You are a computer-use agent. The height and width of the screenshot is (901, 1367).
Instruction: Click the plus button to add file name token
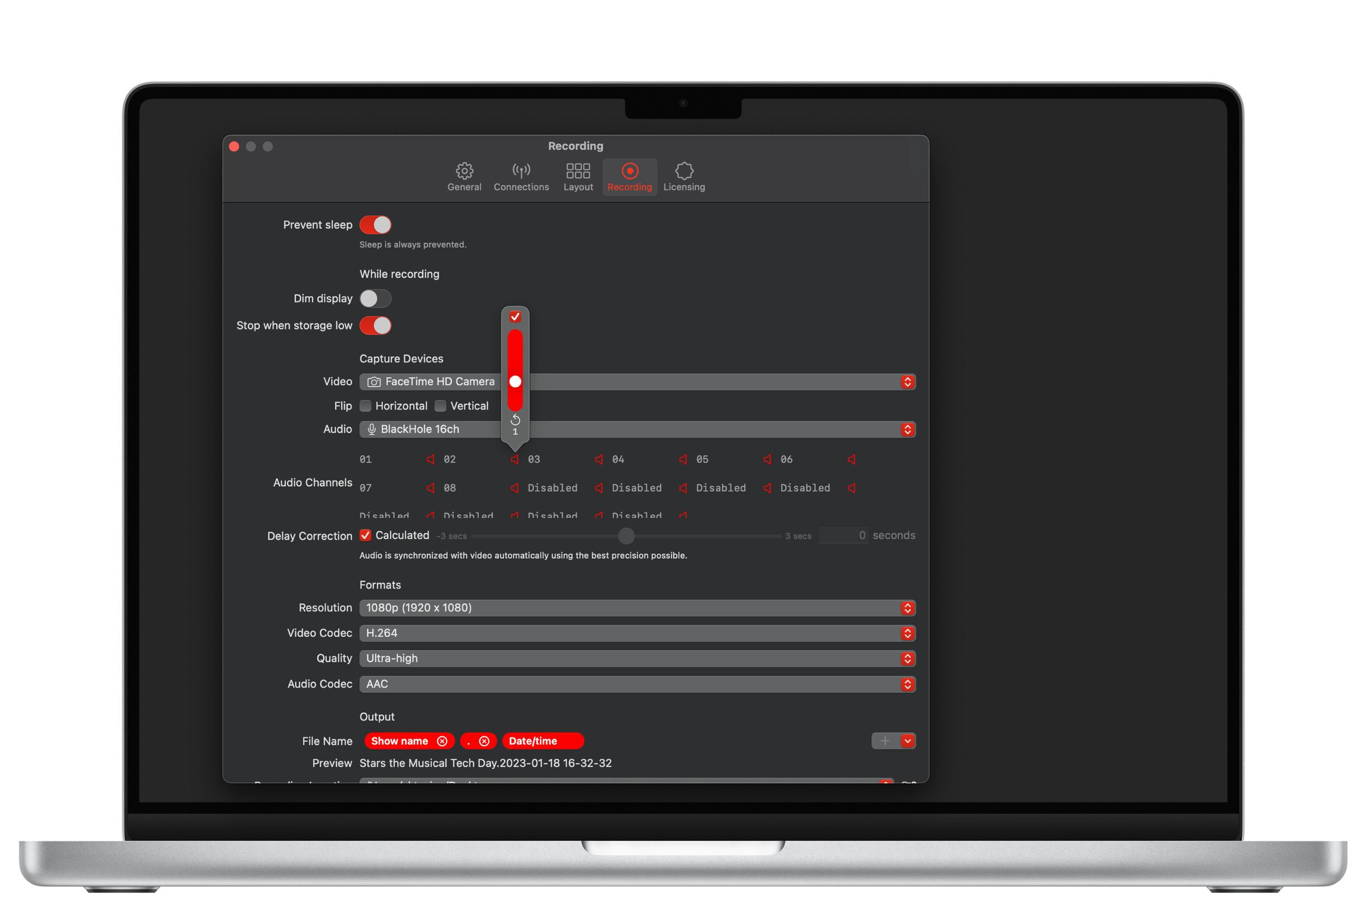[x=885, y=741]
